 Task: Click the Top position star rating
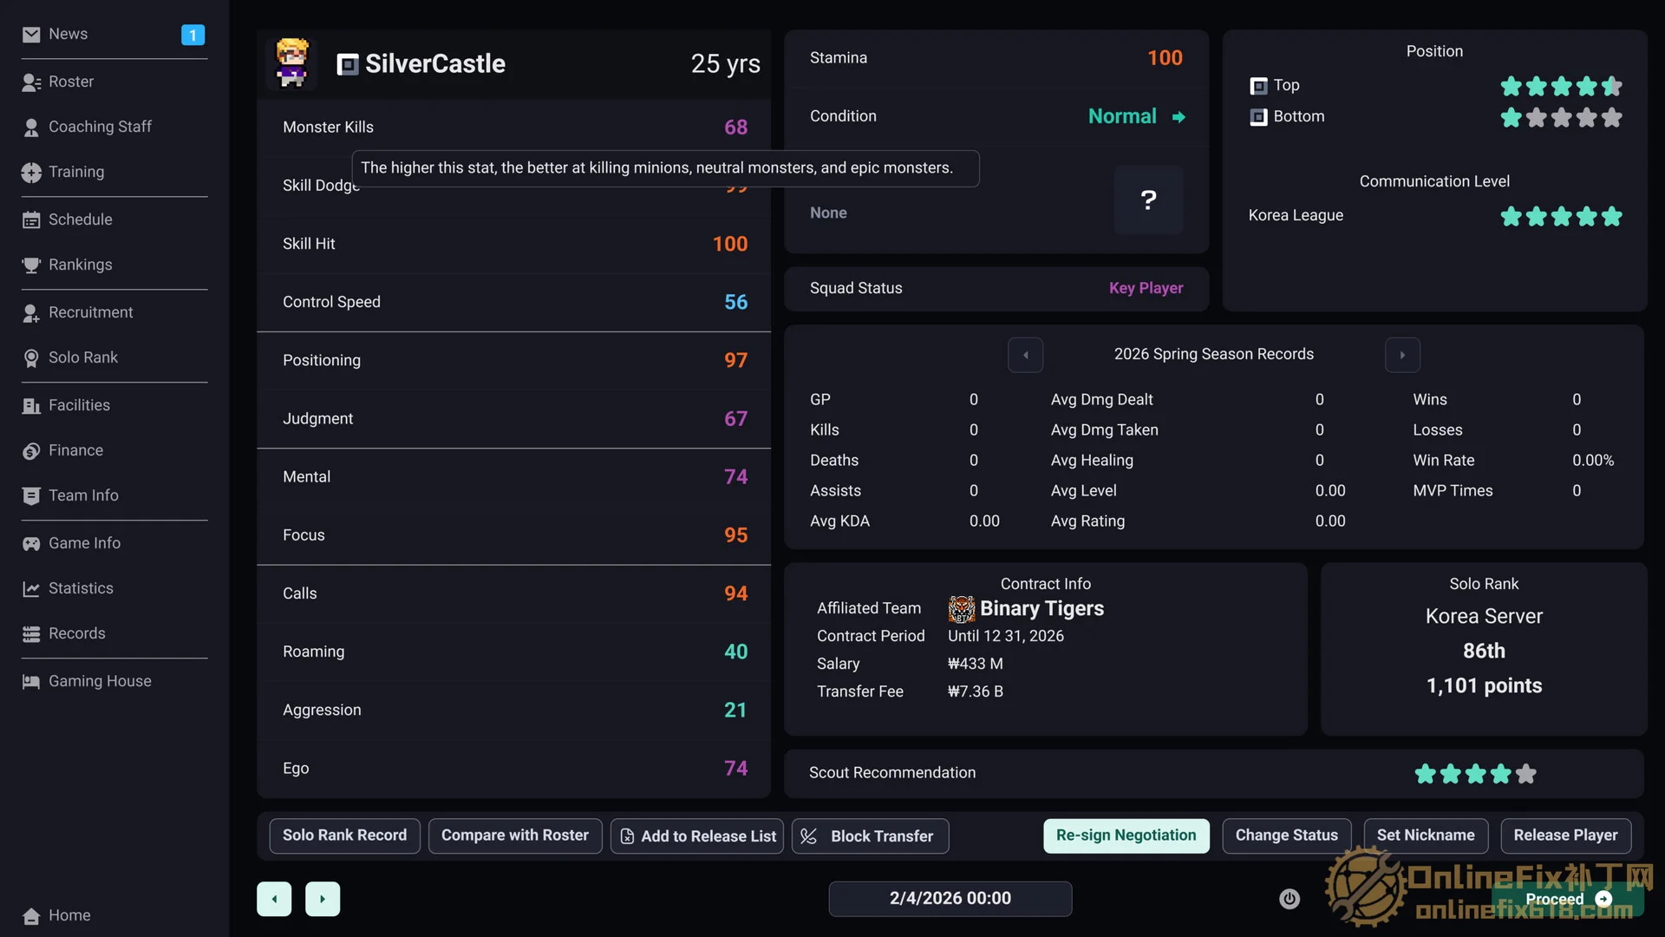[1561, 86]
